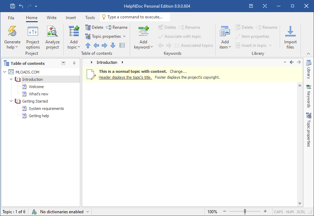Open the Add topic dropdown arrow
Viewport: 314px width, 216px height.
(79, 47)
